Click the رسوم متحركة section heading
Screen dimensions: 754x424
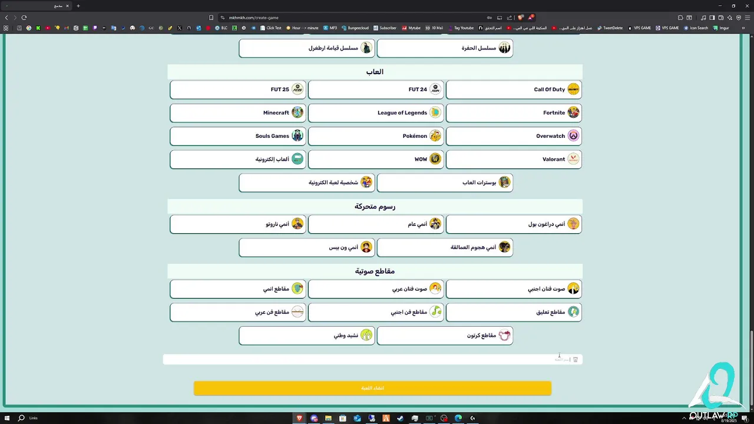point(375,206)
